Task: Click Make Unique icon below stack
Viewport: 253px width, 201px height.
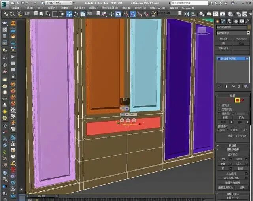Action: pos(234,86)
